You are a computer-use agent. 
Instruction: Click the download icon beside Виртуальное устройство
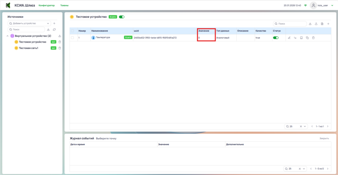pyautogui.click(x=60, y=36)
